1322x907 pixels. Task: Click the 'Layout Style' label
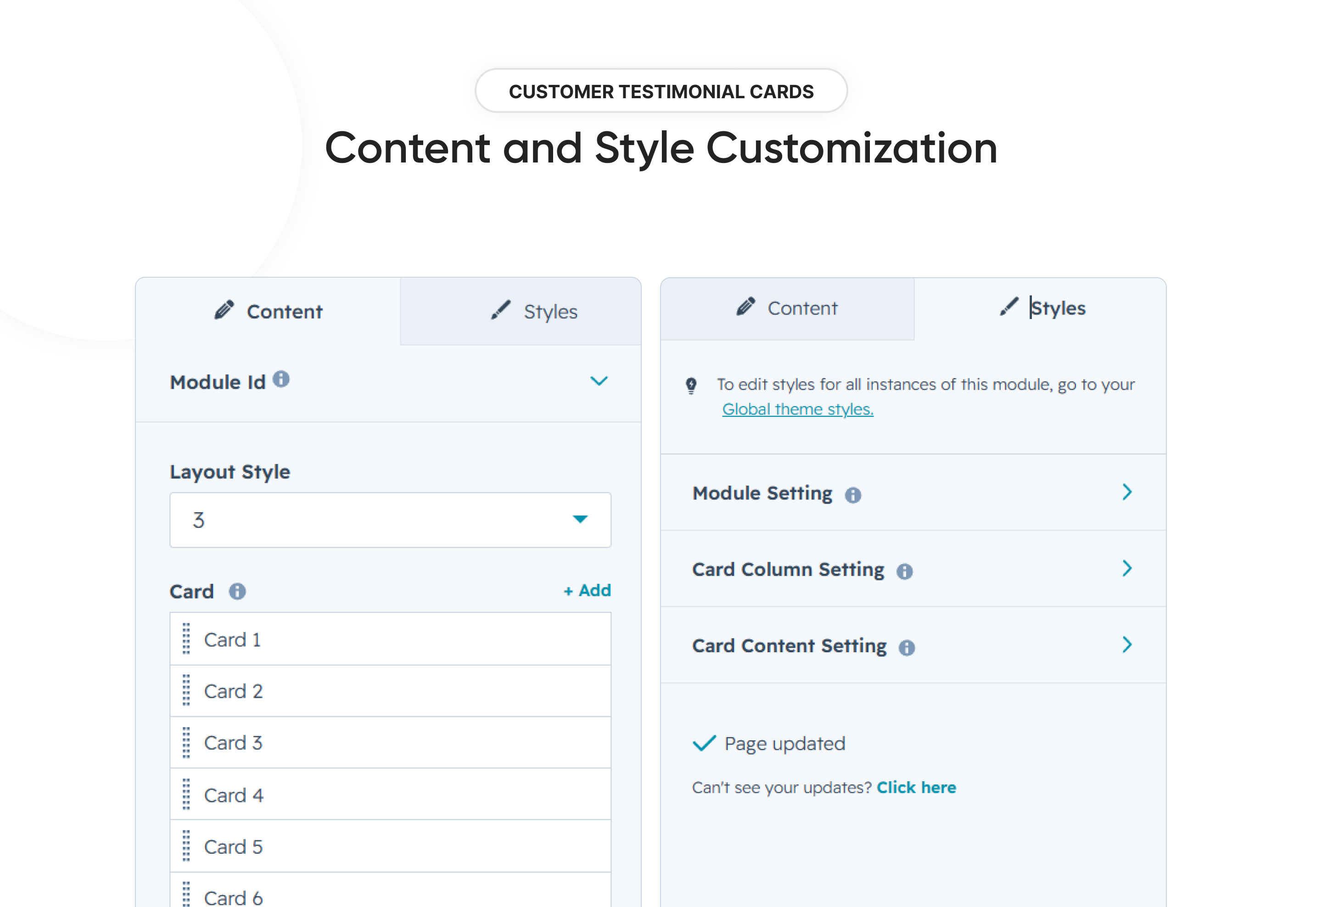click(230, 472)
